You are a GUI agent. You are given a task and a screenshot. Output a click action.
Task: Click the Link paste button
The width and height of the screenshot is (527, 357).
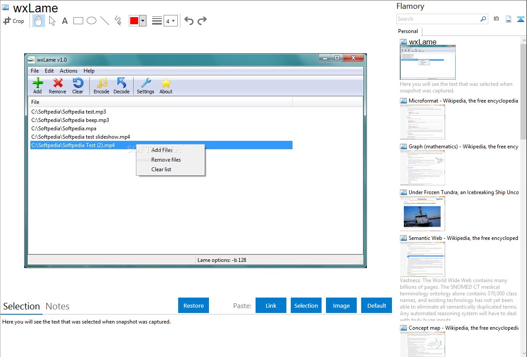tap(271, 305)
